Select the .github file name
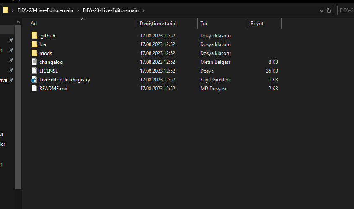 point(47,36)
